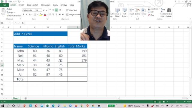Toggle align text right
The height and width of the screenshot is (108, 192).
coord(56,15)
